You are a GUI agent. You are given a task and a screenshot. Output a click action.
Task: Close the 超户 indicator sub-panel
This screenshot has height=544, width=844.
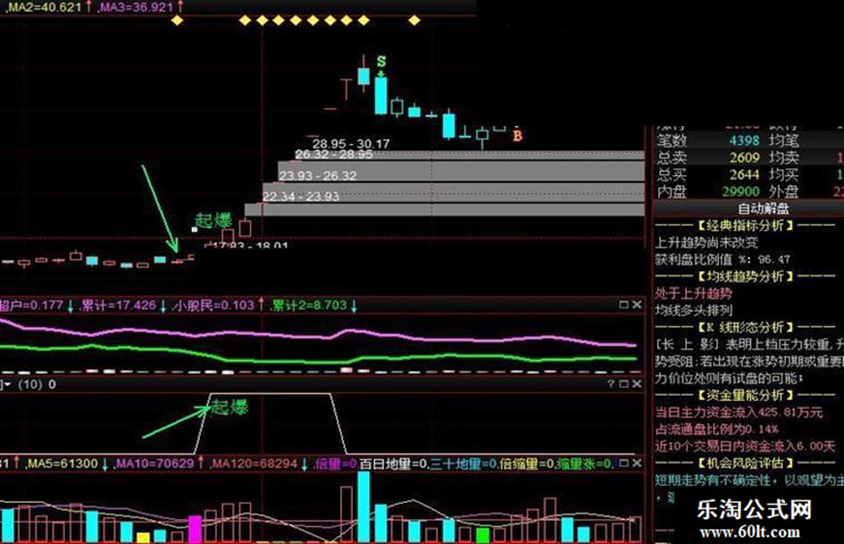click(637, 305)
